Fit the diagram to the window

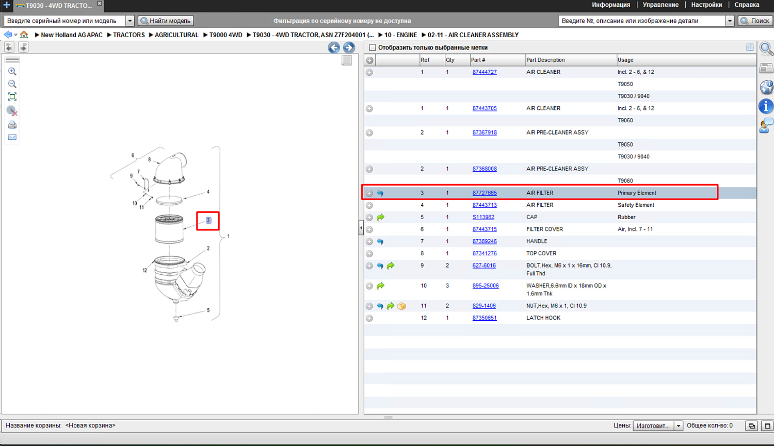click(x=12, y=97)
